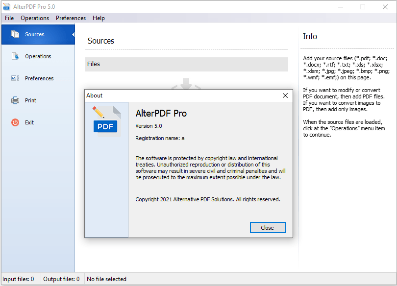Click the Sources documents icon in sidebar
This screenshot has height=286, width=397.
click(15, 34)
